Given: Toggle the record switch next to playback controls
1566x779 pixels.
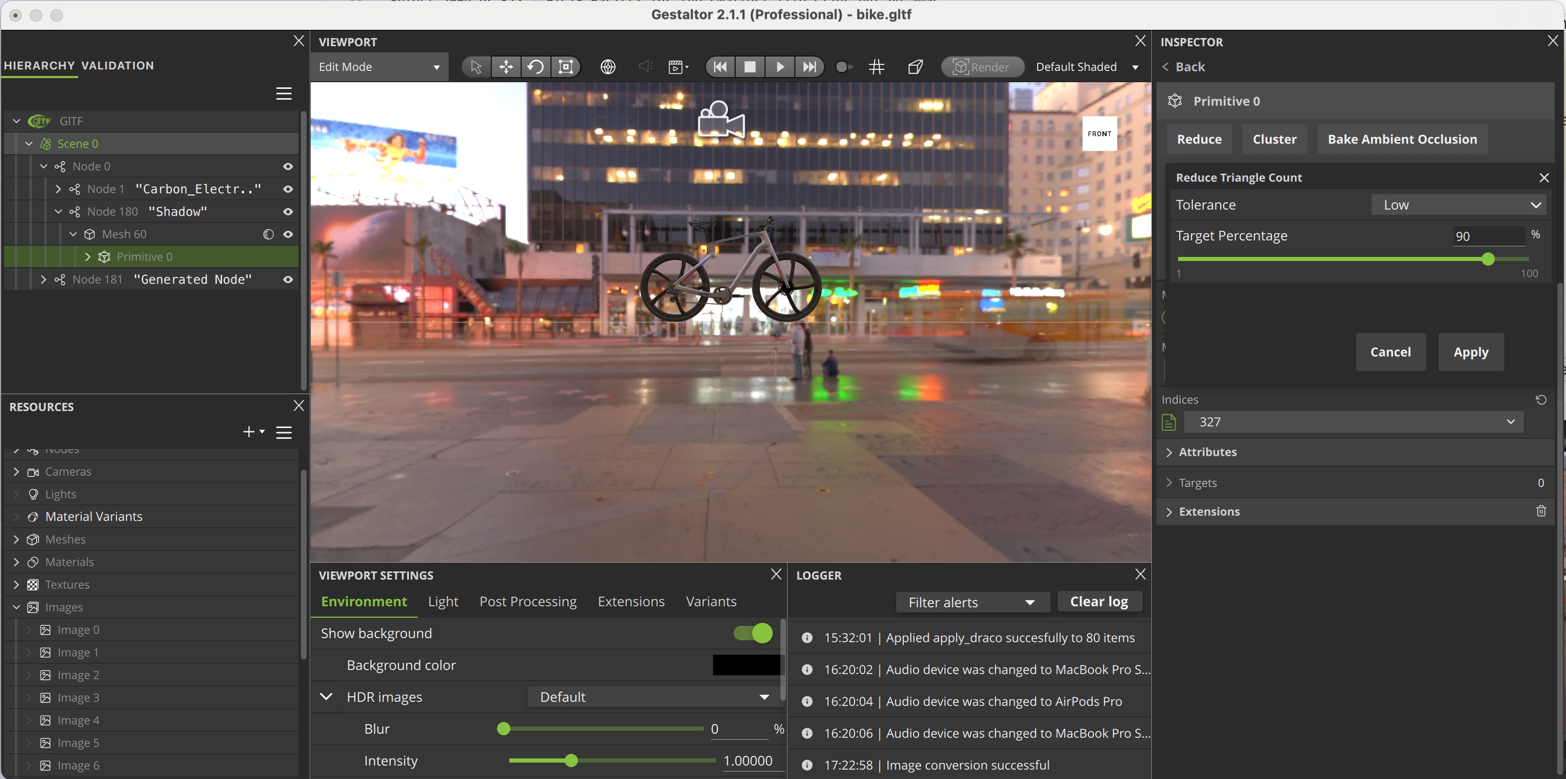Looking at the screenshot, I should (844, 67).
